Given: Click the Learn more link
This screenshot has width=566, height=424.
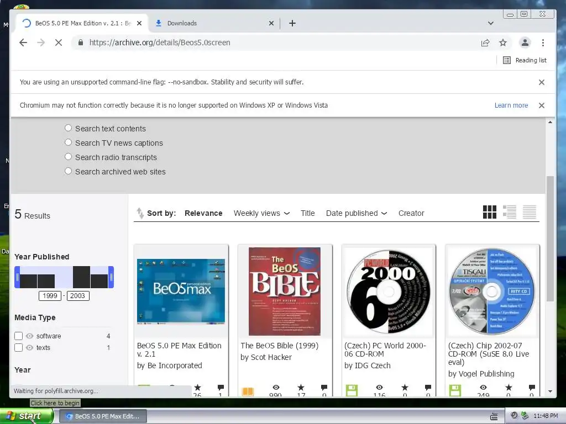Looking at the screenshot, I should tap(511, 105).
